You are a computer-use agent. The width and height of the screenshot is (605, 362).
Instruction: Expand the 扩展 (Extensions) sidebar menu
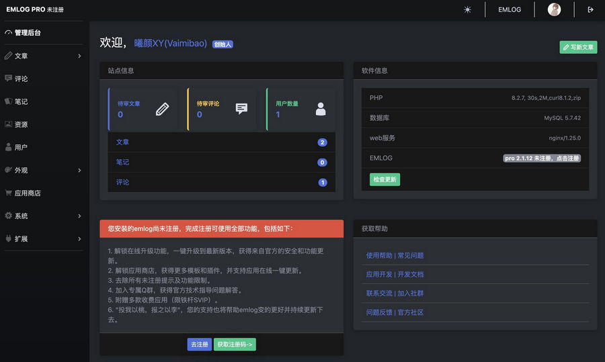coord(42,238)
